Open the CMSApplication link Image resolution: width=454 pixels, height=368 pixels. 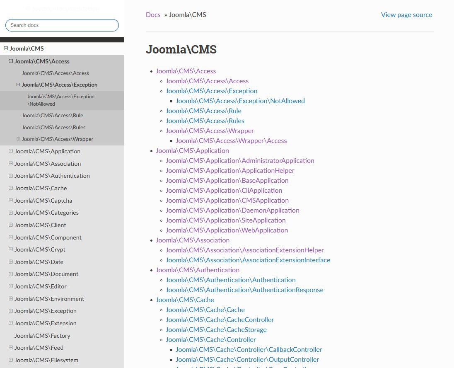point(227,200)
